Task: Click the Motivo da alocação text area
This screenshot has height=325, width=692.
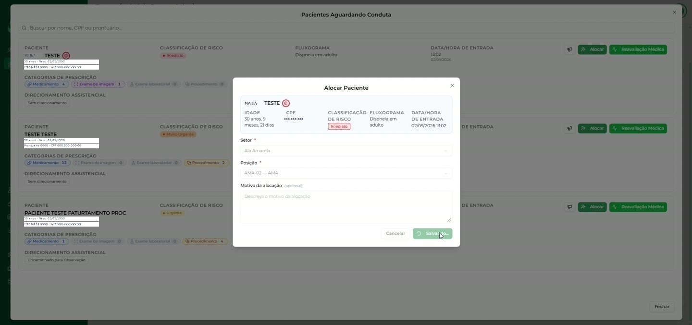Action: coord(346,207)
